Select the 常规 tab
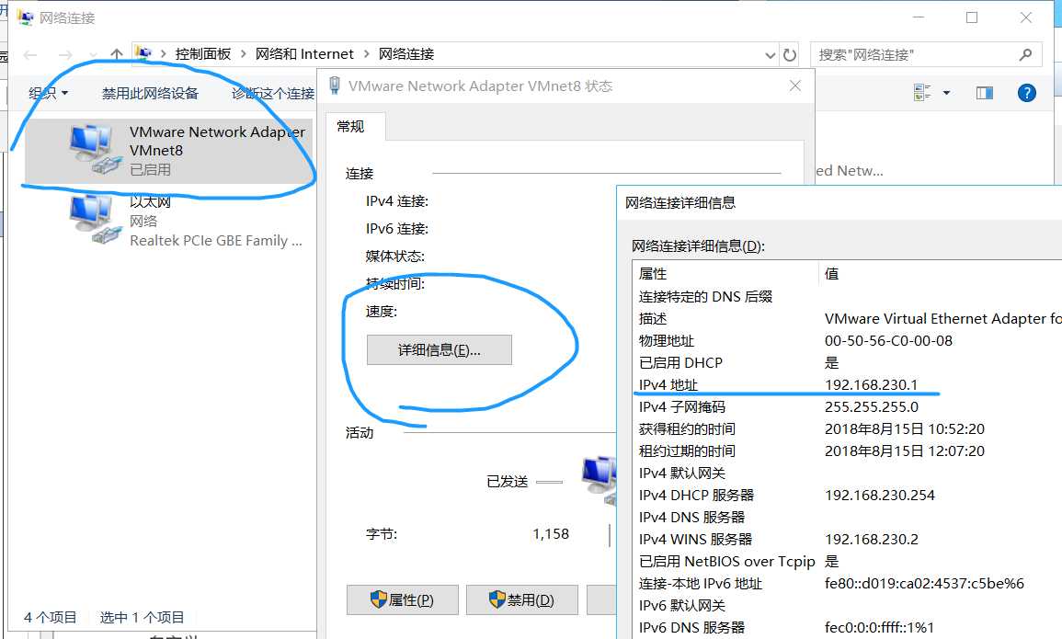1062x639 pixels. point(351,127)
